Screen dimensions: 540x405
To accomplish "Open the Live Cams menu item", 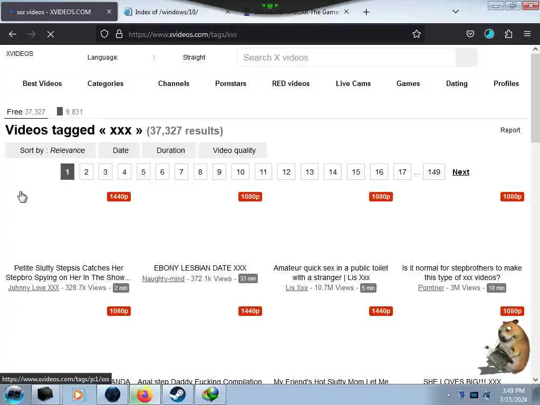I will (x=353, y=83).
